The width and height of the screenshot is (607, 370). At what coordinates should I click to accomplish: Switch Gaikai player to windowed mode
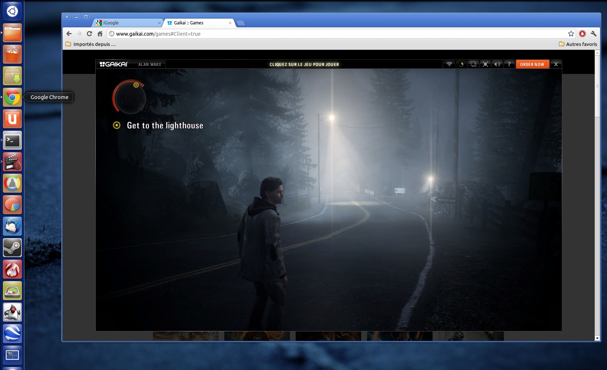point(473,64)
